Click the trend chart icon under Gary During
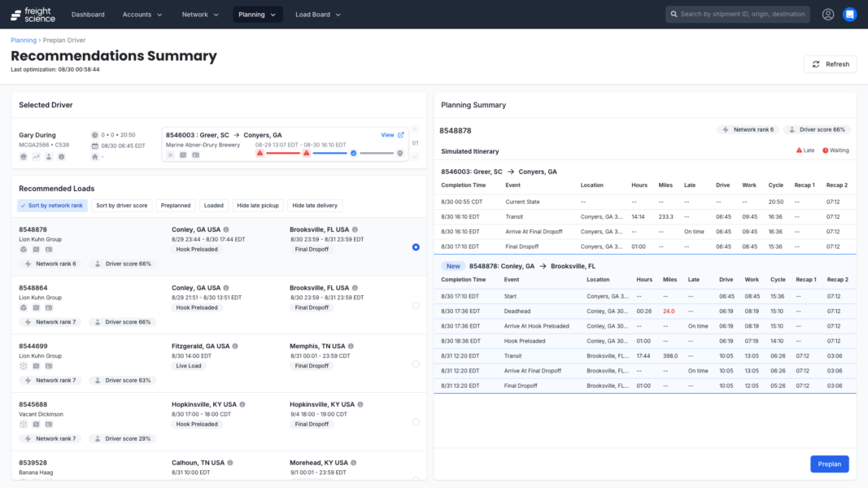Image resolution: width=868 pixels, height=488 pixels. click(37, 156)
